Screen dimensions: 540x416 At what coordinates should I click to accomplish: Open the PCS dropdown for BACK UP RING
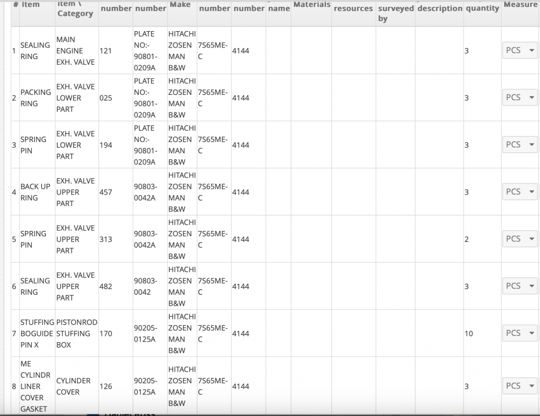519,192
